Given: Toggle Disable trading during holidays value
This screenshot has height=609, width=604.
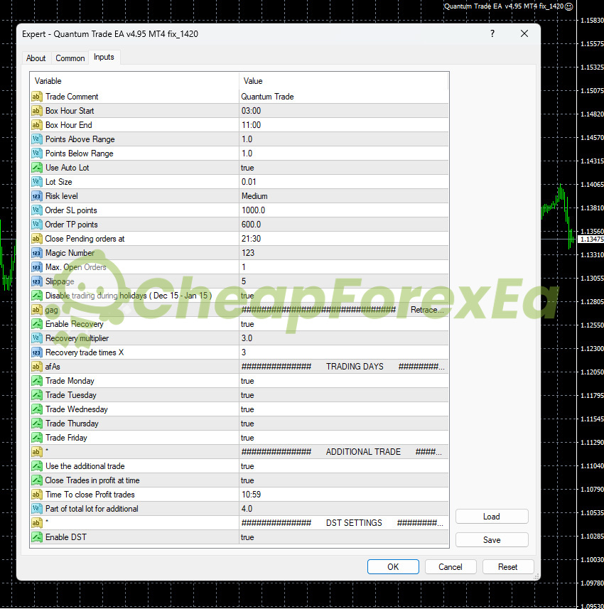Looking at the screenshot, I should 344,296.
